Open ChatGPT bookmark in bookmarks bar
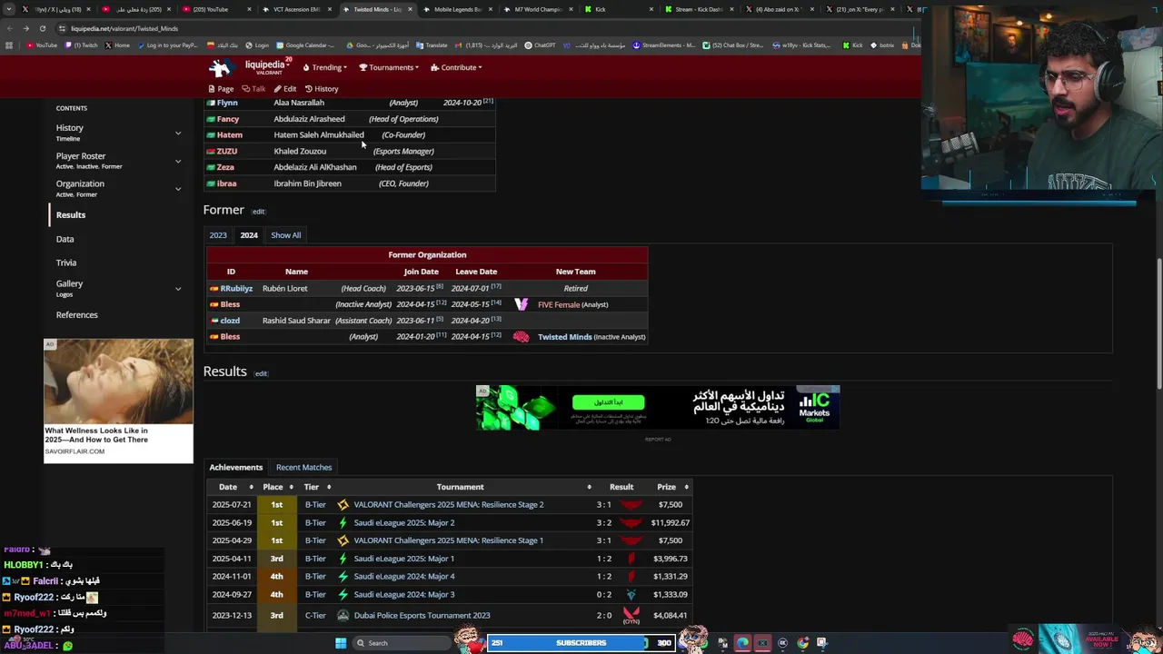The height and width of the screenshot is (654, 1163). 540,45
